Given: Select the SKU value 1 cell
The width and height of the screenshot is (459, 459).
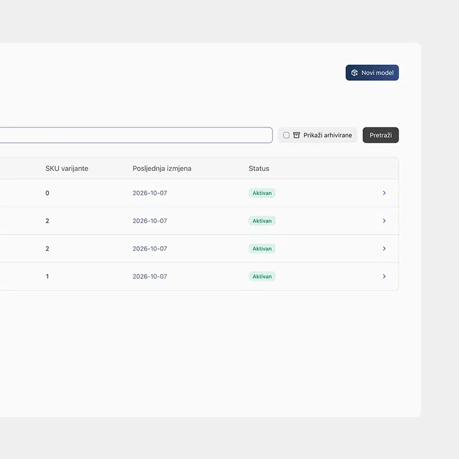Looking at the screenshot, I should point(48,277).
